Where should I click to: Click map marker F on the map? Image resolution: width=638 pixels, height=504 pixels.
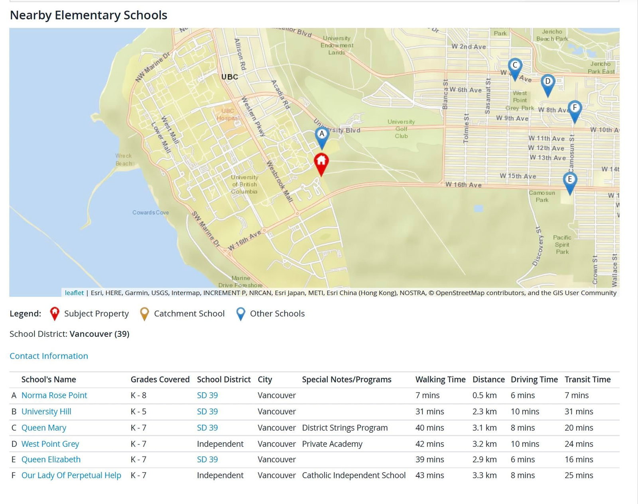[575, 109]
